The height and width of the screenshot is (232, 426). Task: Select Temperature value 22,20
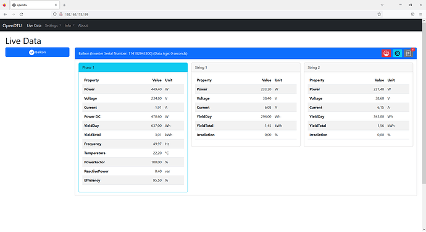pyautogui.click(x=157, y=153)
